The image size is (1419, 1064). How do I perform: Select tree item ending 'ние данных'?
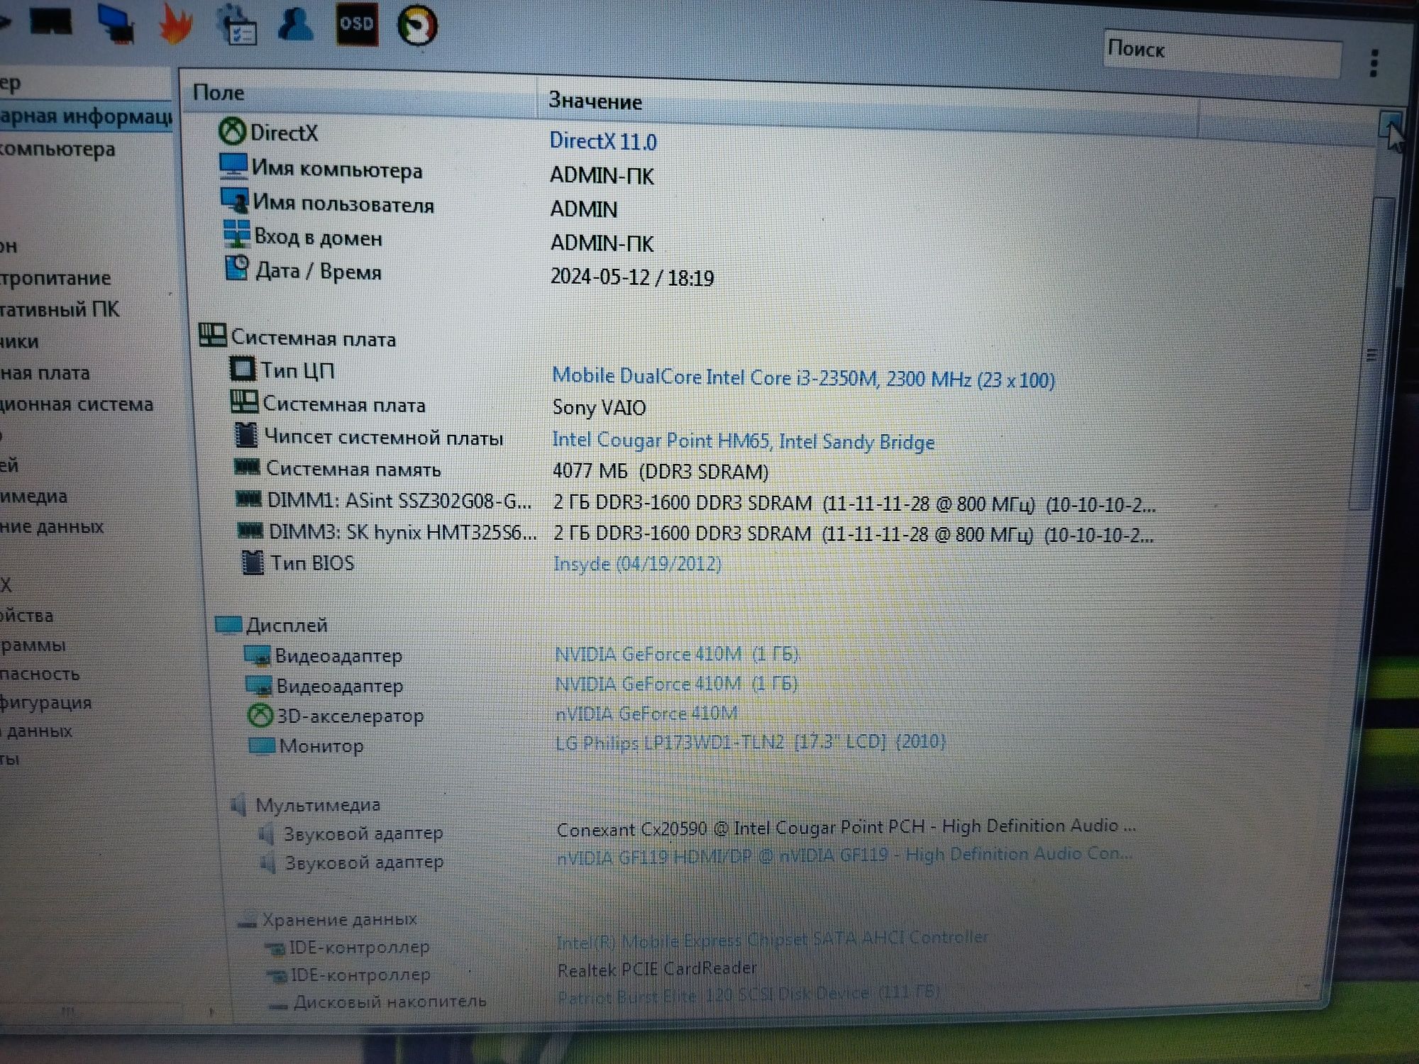(x=52, y=527)
